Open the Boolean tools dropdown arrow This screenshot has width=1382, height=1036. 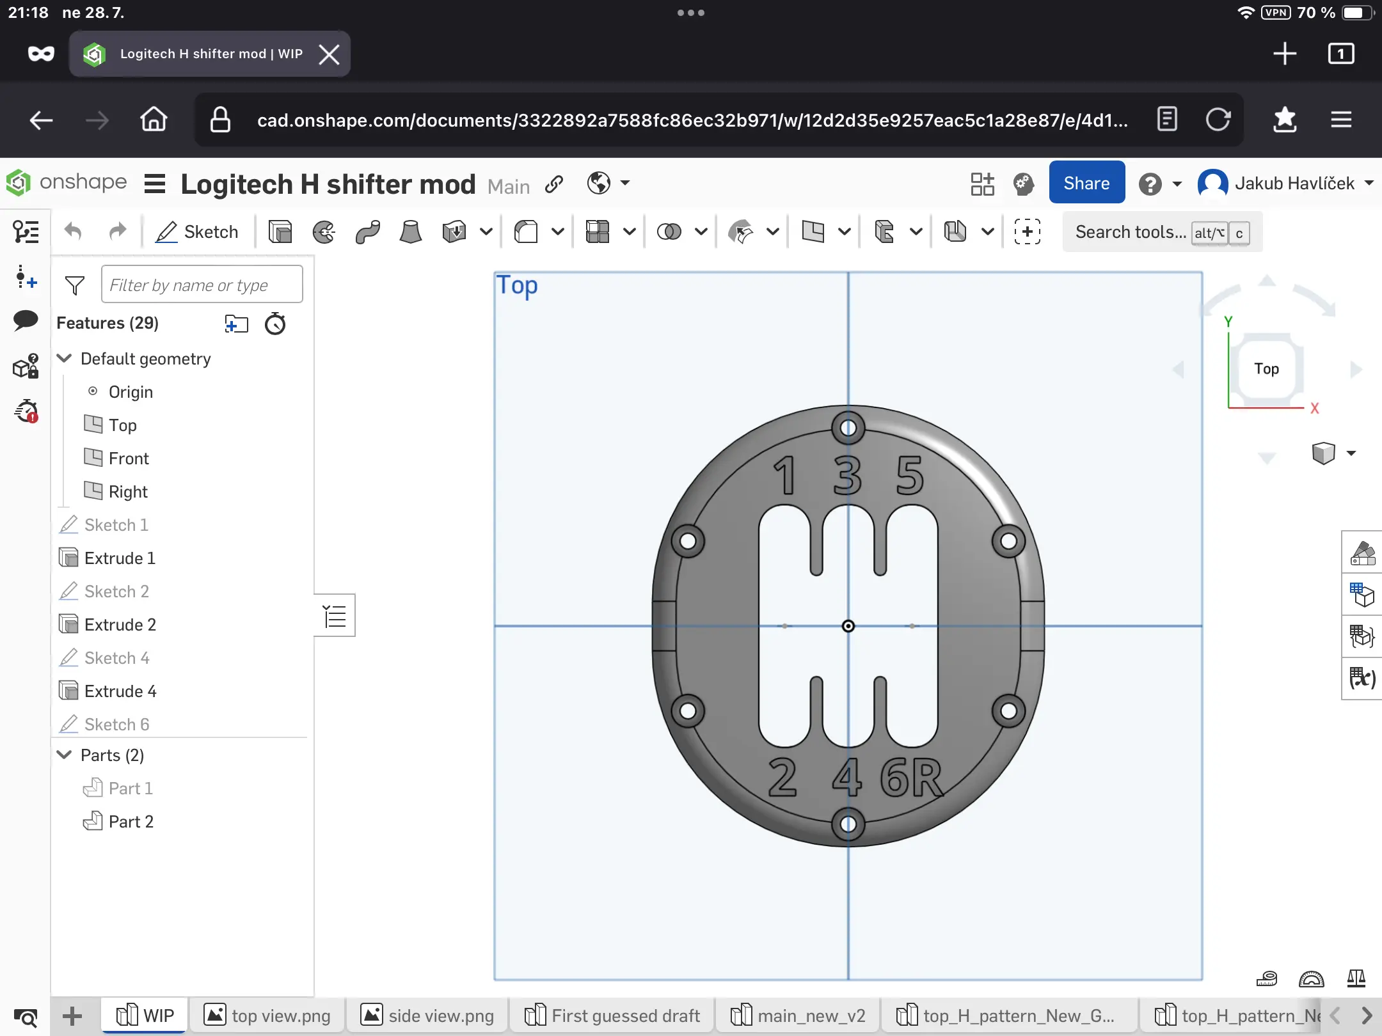pos(701,232)
